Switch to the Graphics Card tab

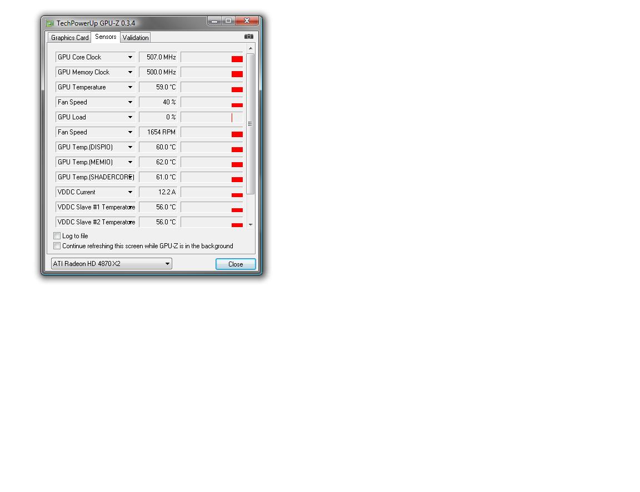tap(69, 38)
